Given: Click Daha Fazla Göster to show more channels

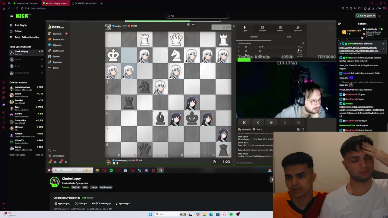Looking at the screenshot, I should coord(18,155).
